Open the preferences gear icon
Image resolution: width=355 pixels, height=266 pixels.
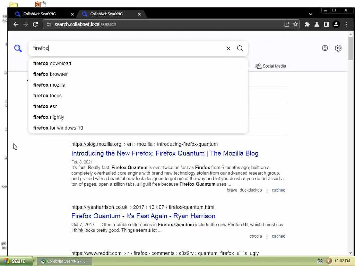coord(338,48)
